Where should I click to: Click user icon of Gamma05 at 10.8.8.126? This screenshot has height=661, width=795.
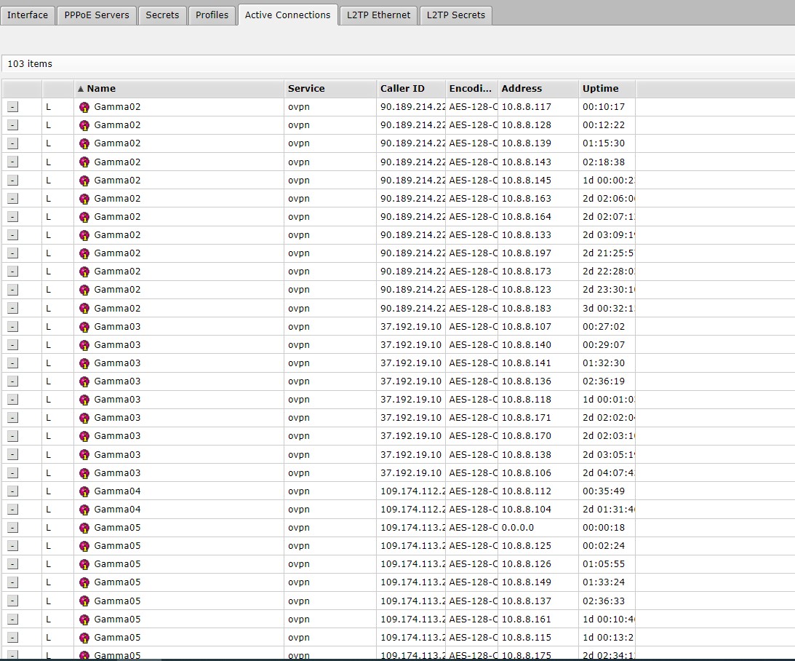pyautogui.click(x=84, y=565)
